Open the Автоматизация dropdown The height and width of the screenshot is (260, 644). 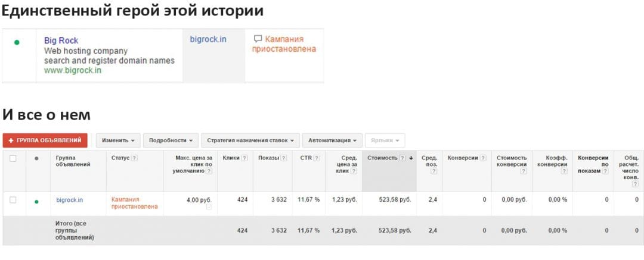coord(332,140)
